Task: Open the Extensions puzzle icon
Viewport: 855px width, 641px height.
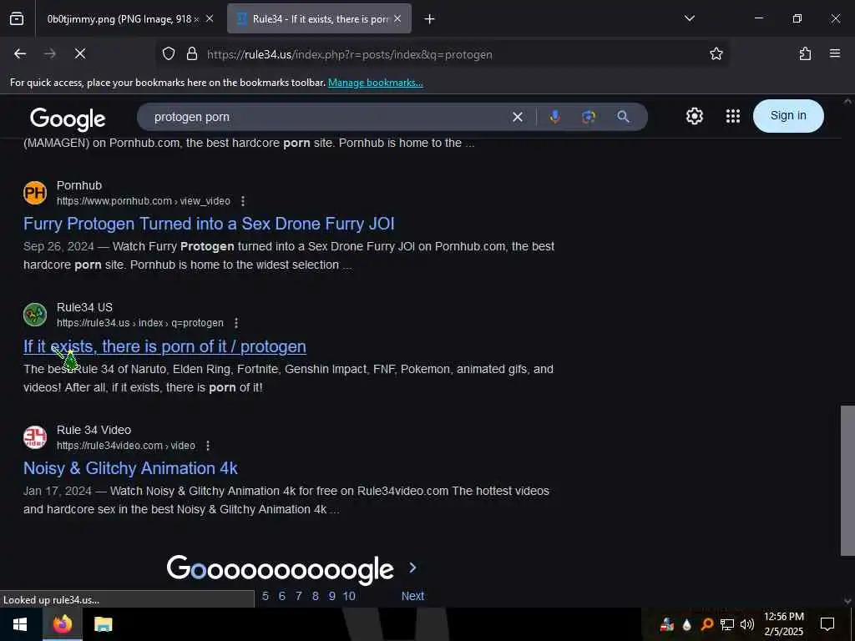Action: [x=805, y=53]
